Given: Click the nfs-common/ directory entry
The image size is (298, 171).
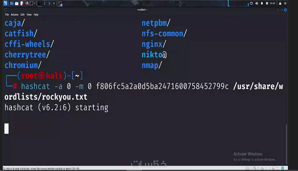Looking at the screenshot, I should pyautogui.click(x=164, y=33).
